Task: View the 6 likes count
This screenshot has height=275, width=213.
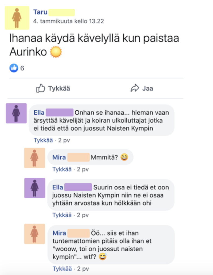Action: point(22,68)
